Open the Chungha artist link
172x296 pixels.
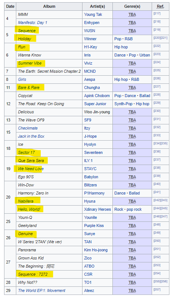click(x=92, y=87)
